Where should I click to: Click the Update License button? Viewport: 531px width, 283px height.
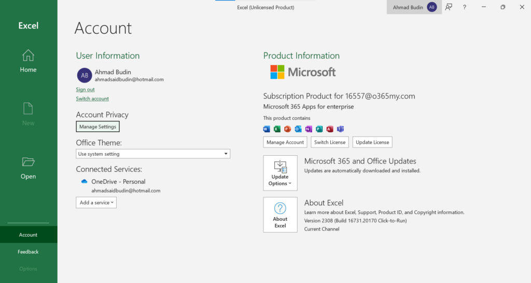point(372,142)
